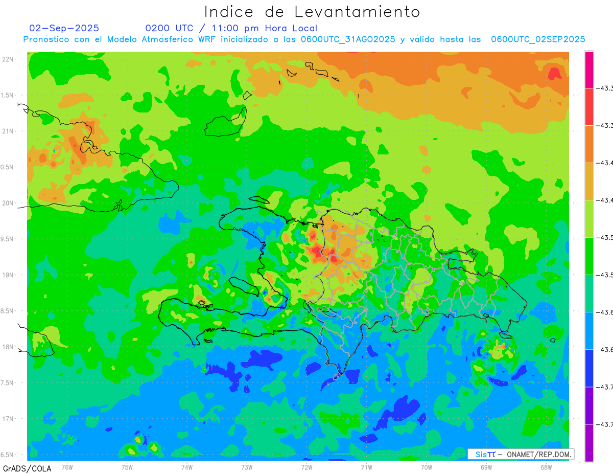The image size is (613, 474).
Task: Click the deep blue color bar segment
Action: pos(589,368)
